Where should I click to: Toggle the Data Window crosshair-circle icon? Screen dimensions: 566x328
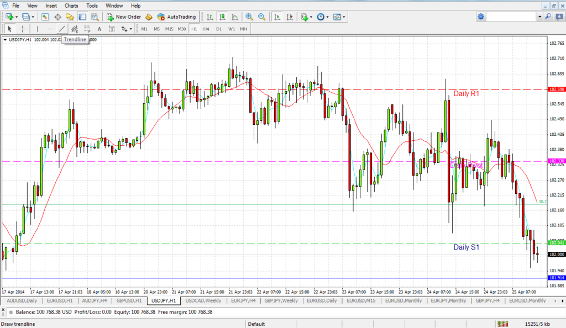(57, 17)
